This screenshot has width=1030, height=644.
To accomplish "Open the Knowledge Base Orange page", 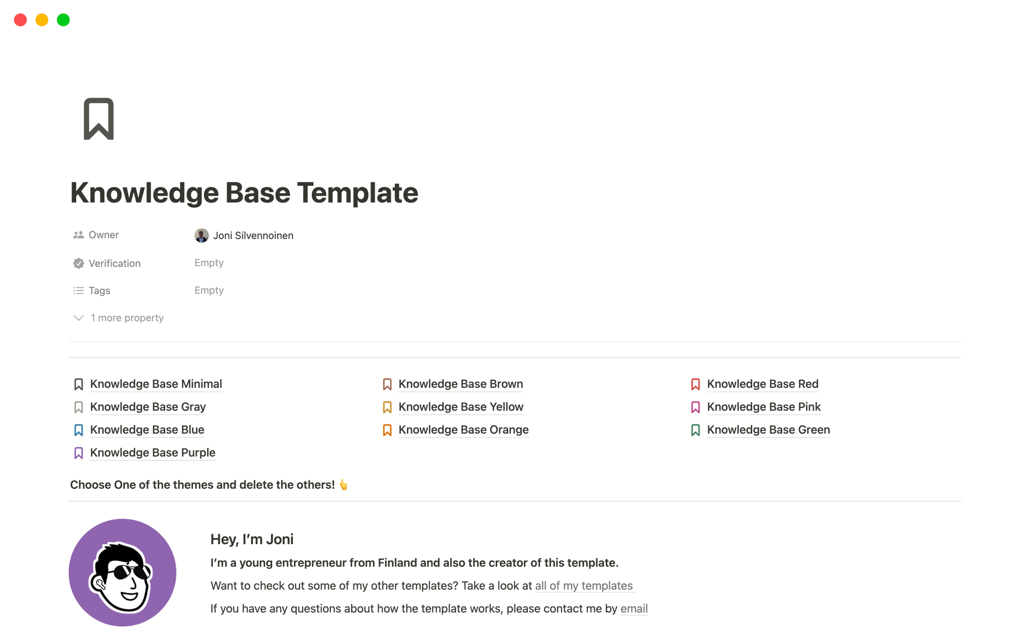I will click(464, 429).
